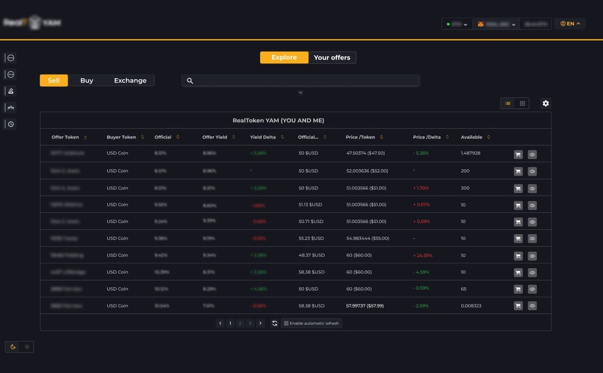Click buy cart in the 300 available row
The width and height of the screenshot is (603, 373).
tap(518, 188)
